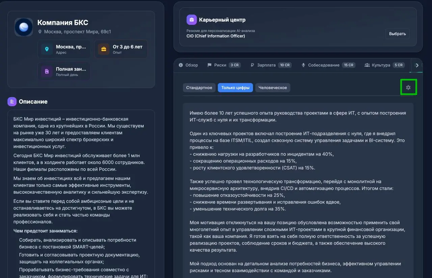Click the Карьерный центр title

(x=222, y=20)
